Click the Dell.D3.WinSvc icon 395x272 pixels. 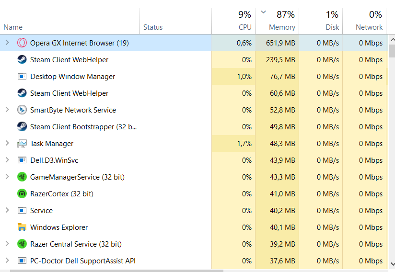22,160
